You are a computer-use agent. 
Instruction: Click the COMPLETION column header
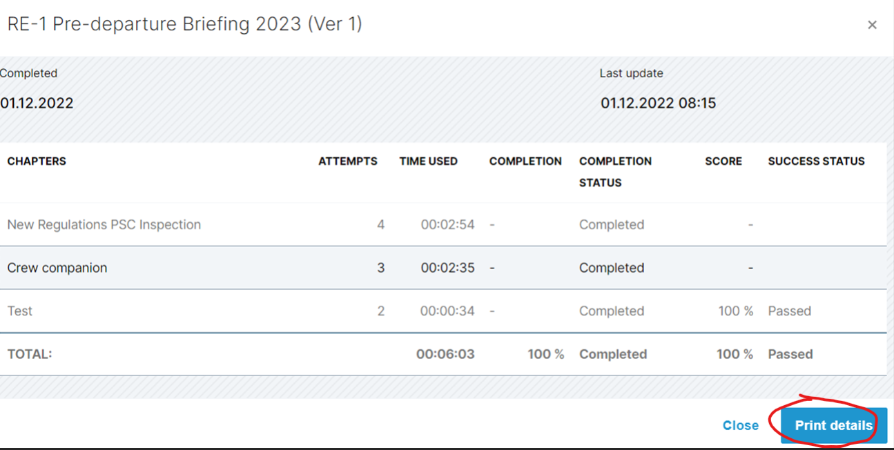point(525,161)
